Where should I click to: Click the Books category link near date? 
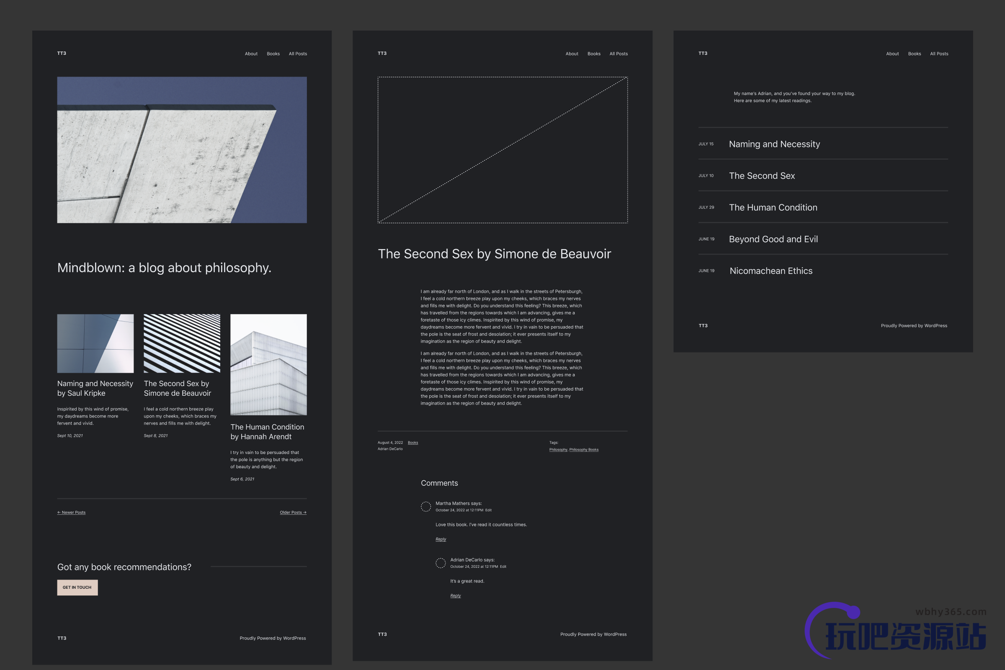413,443
